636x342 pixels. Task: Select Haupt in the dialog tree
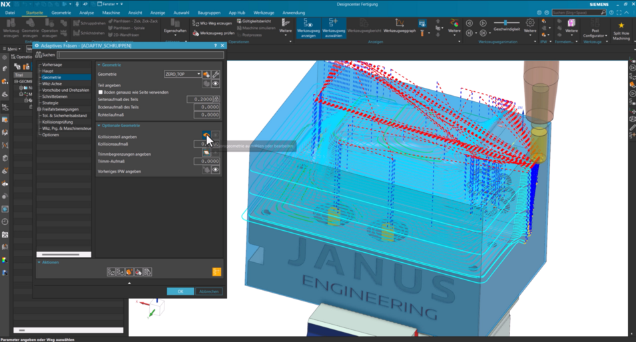(x=47, y=71)
